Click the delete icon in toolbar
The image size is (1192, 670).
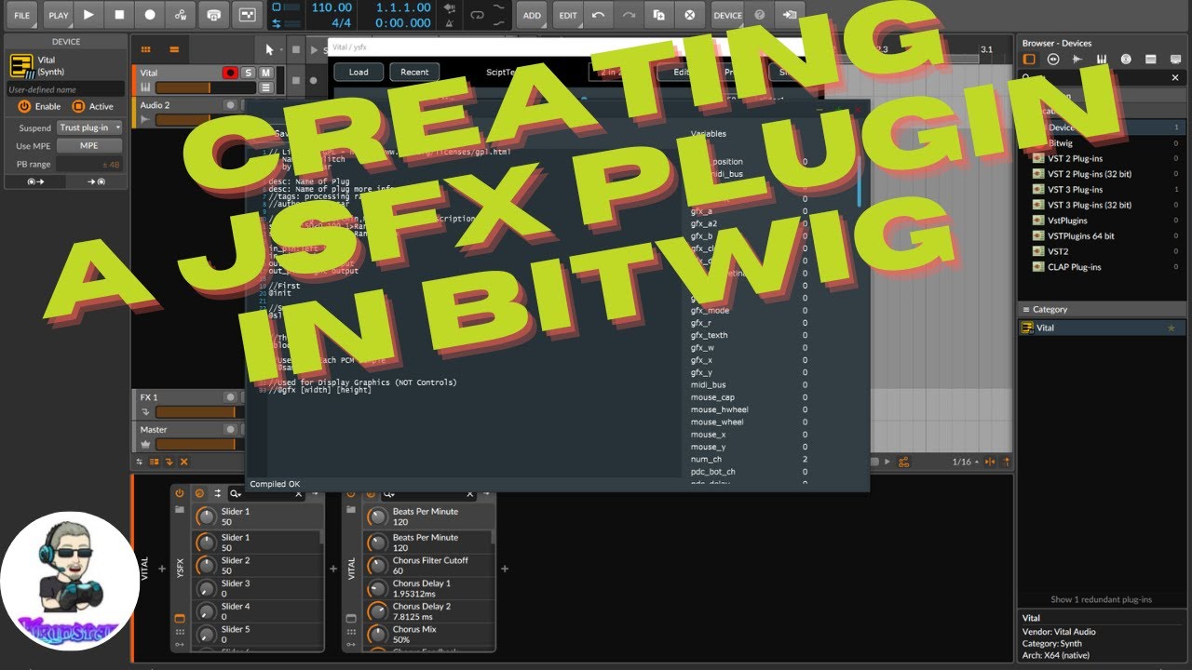click(x=690, y=15)
